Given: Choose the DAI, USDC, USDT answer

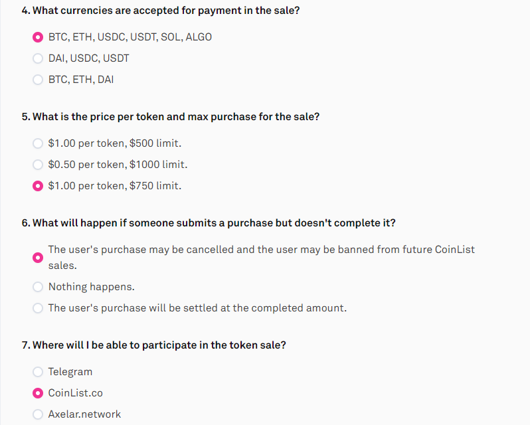Looking at the screenshot, I should (x=37, y=58).
